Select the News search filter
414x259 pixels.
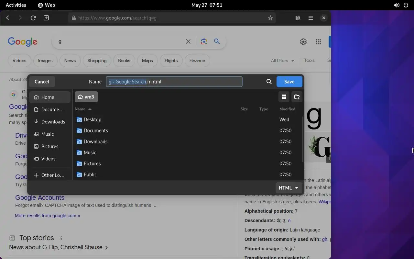(x=70, y=61)
